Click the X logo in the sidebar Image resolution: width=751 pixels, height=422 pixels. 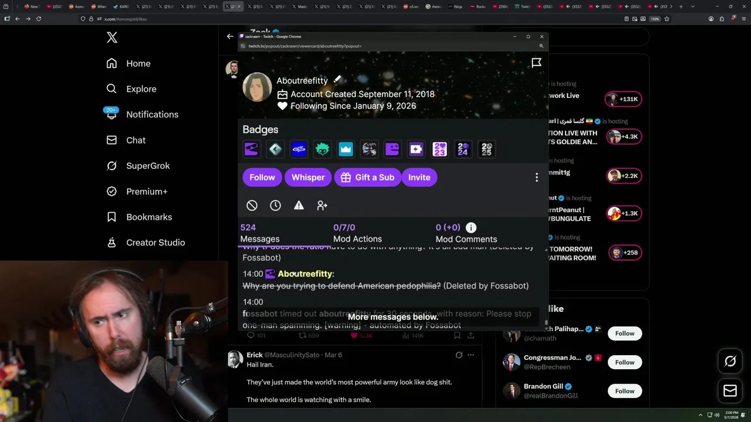pyautogui.click(x=112, y=38)
